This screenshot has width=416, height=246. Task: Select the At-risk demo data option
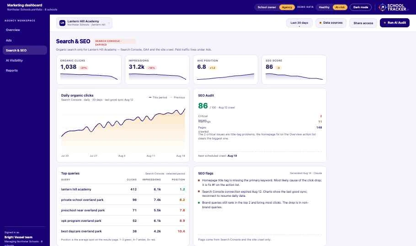click(340, 7)
